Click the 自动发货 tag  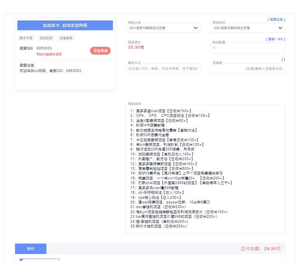(x=46, y=38)
